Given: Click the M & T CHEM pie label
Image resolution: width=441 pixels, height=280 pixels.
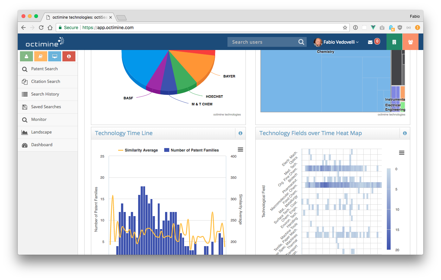Looking at the screenshot, I should tap(202, 104).
